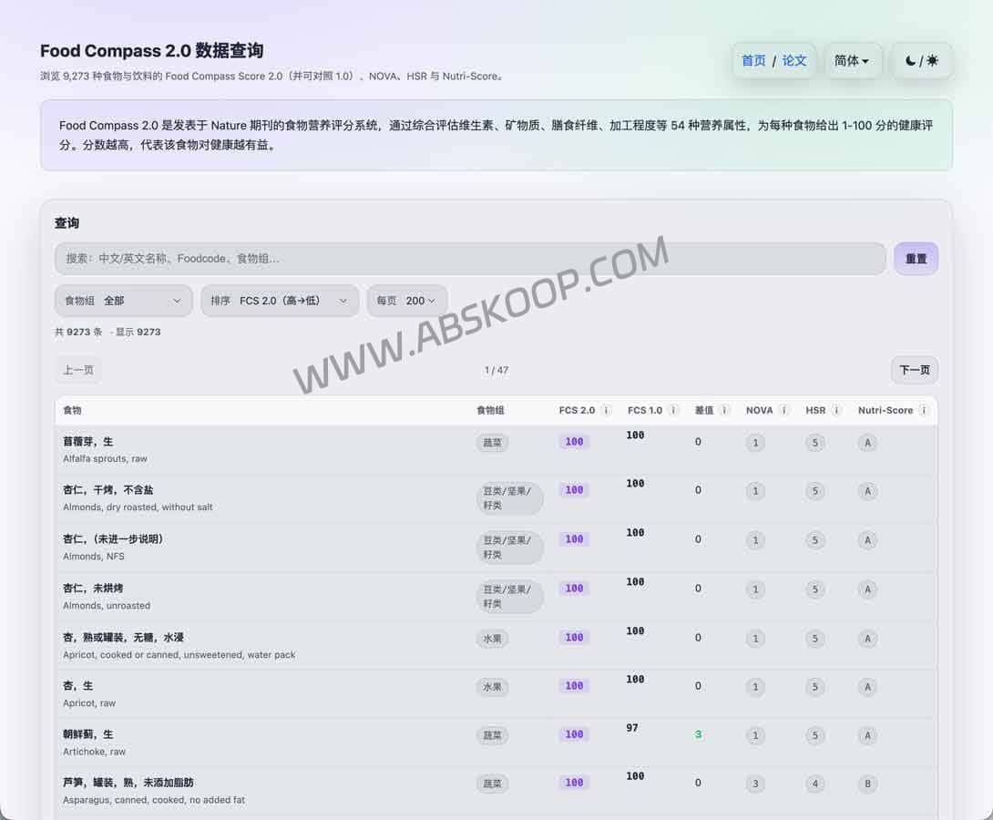
Task: Go to 首页 in the navigation
Action: (x=753, y=60)
